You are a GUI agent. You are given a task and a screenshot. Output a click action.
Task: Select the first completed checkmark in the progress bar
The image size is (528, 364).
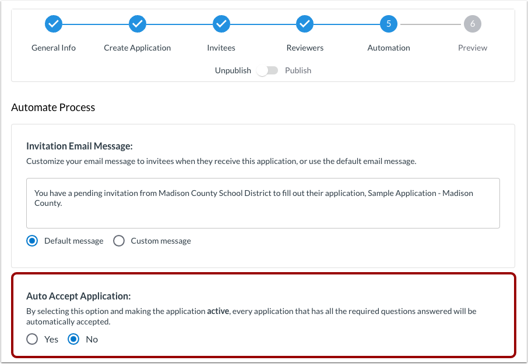(54, 24)
